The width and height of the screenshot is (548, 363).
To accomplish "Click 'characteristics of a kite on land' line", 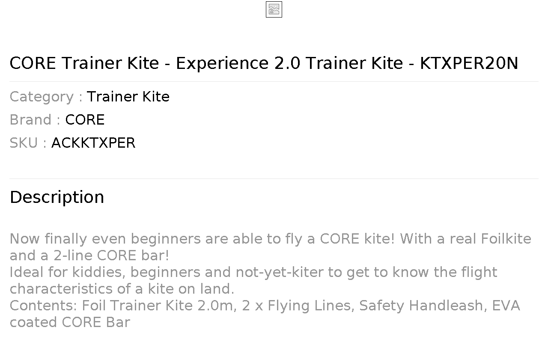I will pyautogui.click(x=122, y=289).
